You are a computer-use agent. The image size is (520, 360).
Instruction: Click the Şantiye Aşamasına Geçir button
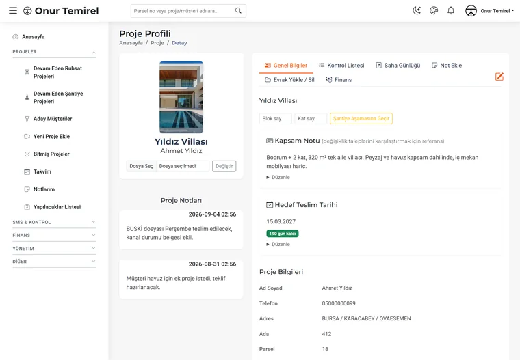361,119
